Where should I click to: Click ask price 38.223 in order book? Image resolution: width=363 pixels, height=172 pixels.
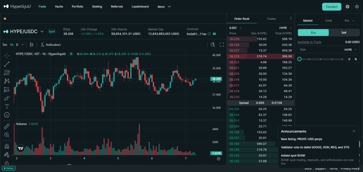point(234,56)
